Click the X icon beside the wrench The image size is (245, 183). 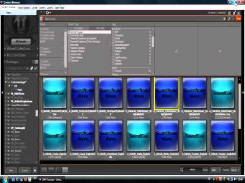tap(225, 19)
